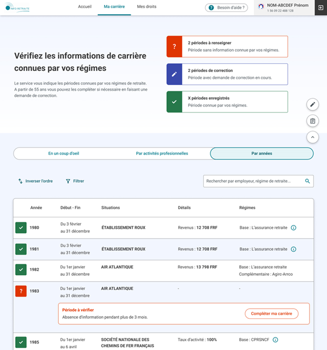The image size is (327, 350).
Task: Select the 'Par années' view
Action: pos(262,153)
